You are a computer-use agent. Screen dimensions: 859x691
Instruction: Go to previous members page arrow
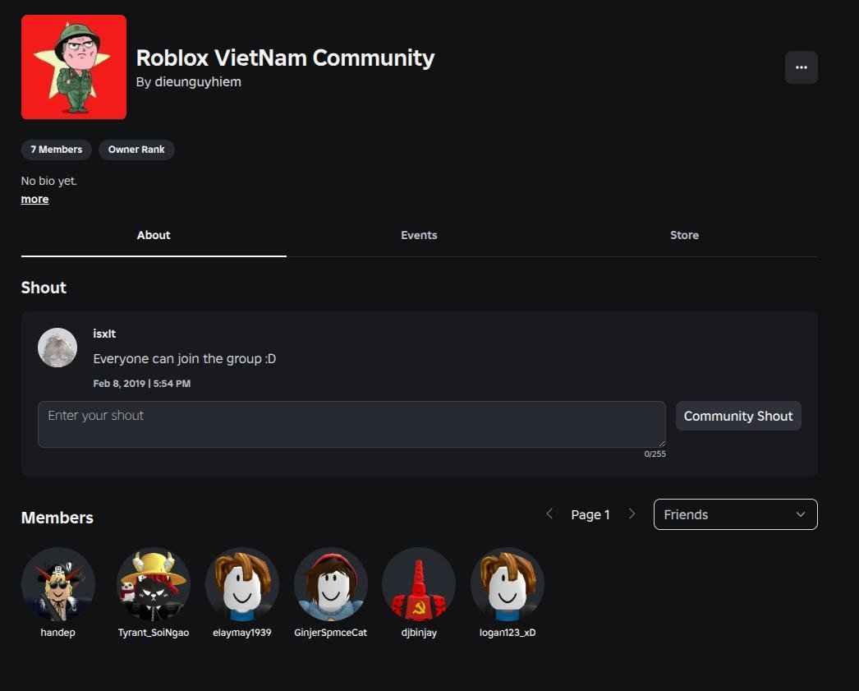[x=549, y=514]
